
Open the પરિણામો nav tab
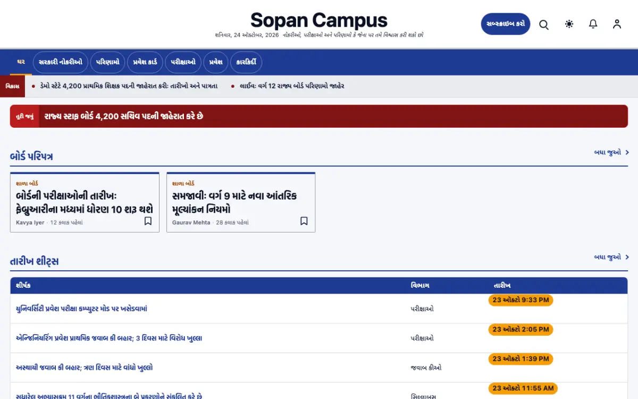108,62
